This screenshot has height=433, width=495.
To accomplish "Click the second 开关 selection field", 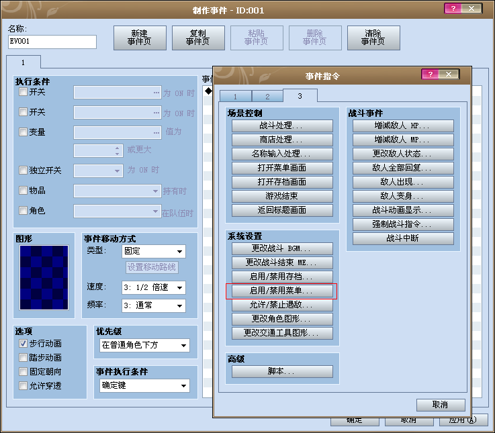I will [x=118, y=112].
